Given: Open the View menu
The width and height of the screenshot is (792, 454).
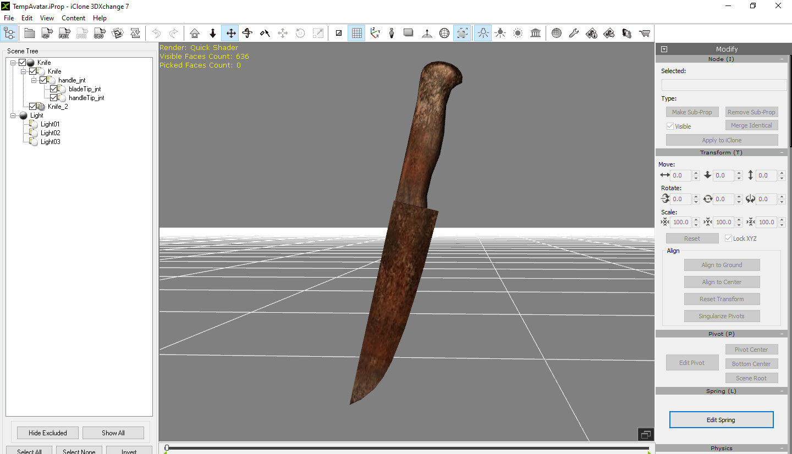Looking at the screenshot, I should (47, 18).
